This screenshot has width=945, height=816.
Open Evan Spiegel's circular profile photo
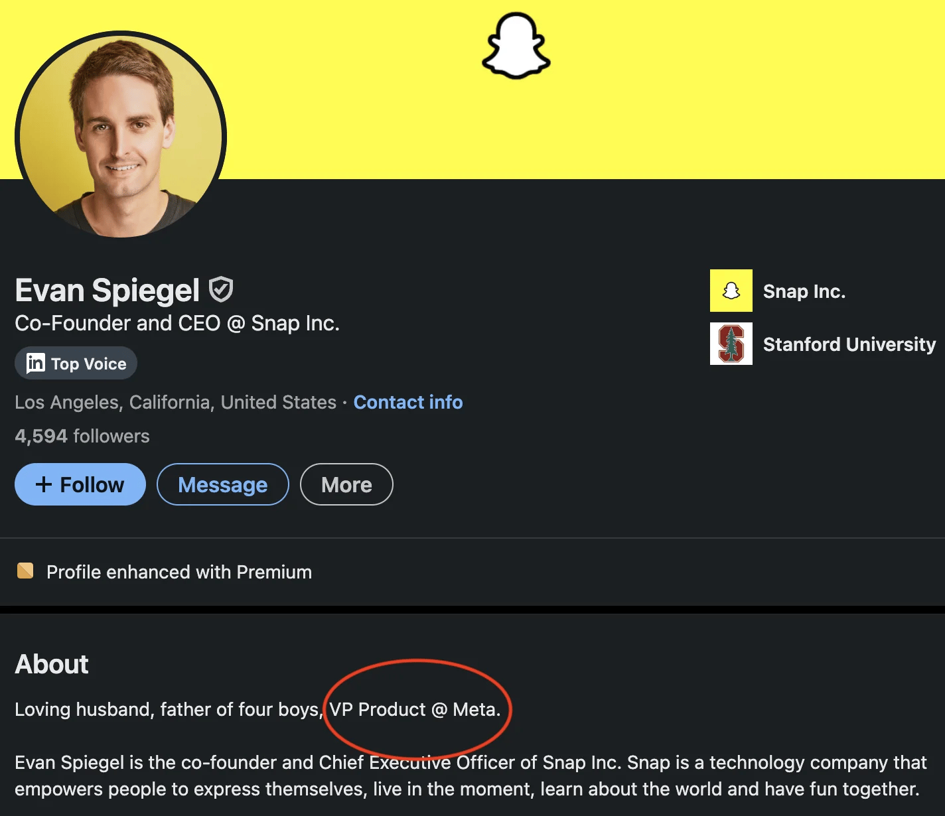point(121,136)
